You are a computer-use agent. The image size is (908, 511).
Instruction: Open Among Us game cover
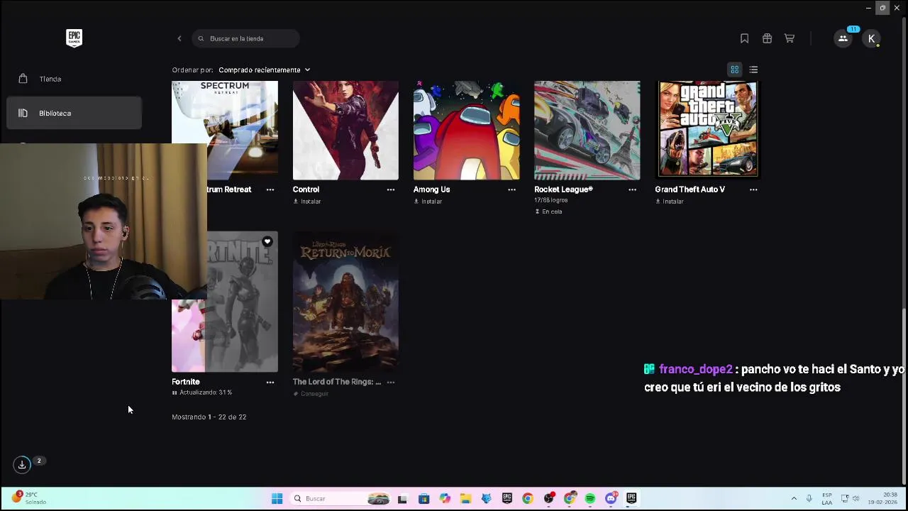click(x=466, y=130)
